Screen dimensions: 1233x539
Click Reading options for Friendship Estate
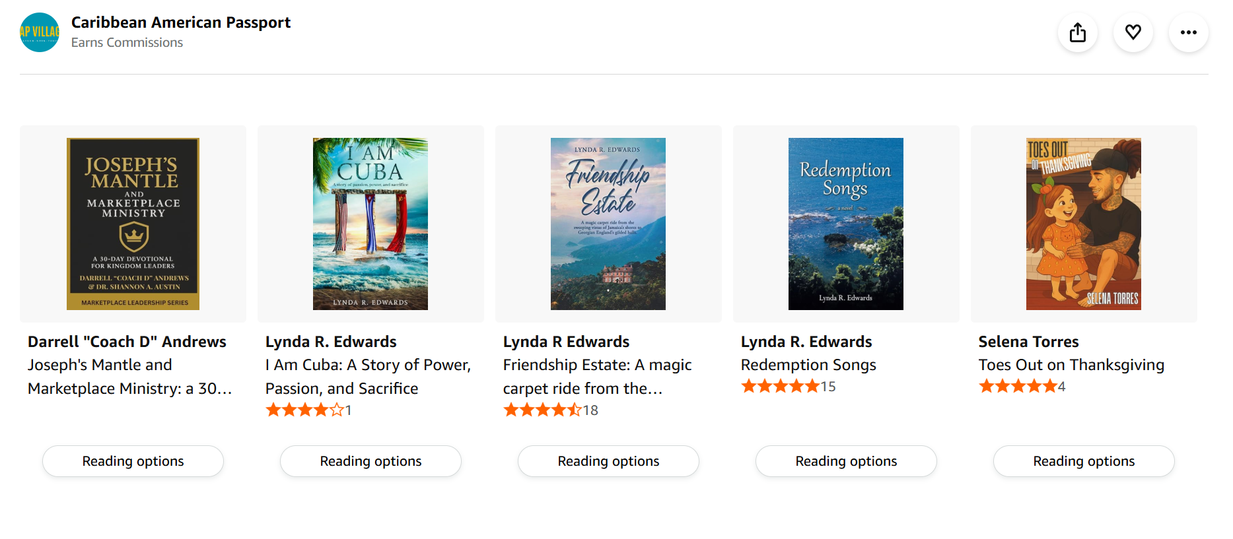tap(608, 461)
